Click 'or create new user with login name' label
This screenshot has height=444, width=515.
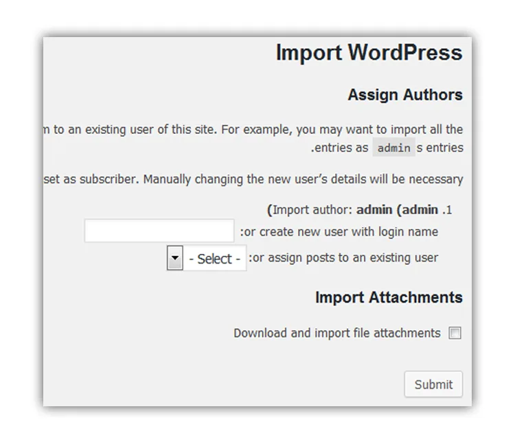[339, 232]
